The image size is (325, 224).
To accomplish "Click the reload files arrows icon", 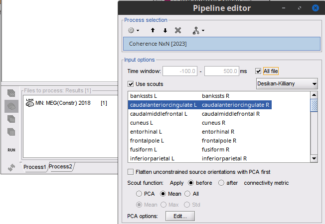I will (x=11, y=166).
